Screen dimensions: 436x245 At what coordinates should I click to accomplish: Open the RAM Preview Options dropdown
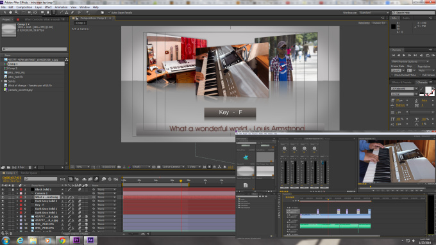click(410, 61)
